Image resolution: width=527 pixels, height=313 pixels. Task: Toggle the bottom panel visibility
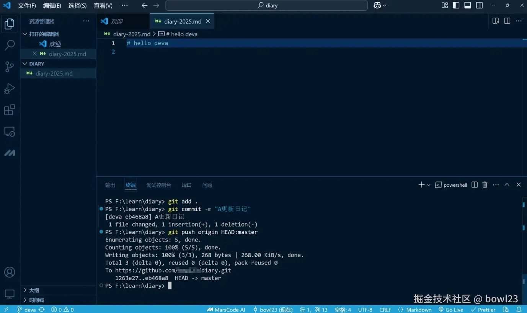point(468,5)
